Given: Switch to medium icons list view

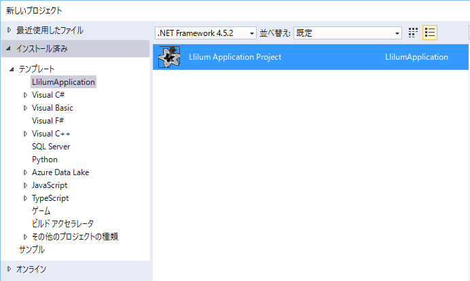Looking at the screenshot, I should (x=429, y=33).
